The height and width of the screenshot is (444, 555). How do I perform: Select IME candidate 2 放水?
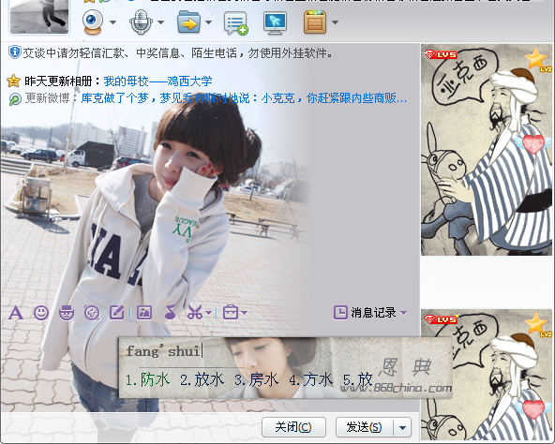tap(202, 379)
